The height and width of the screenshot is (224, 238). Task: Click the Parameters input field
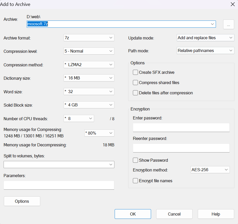point(59,185)
